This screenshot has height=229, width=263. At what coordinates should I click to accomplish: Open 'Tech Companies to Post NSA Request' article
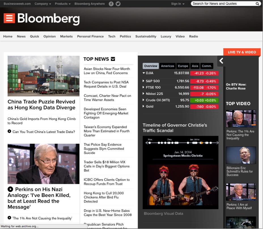(106, 84)
